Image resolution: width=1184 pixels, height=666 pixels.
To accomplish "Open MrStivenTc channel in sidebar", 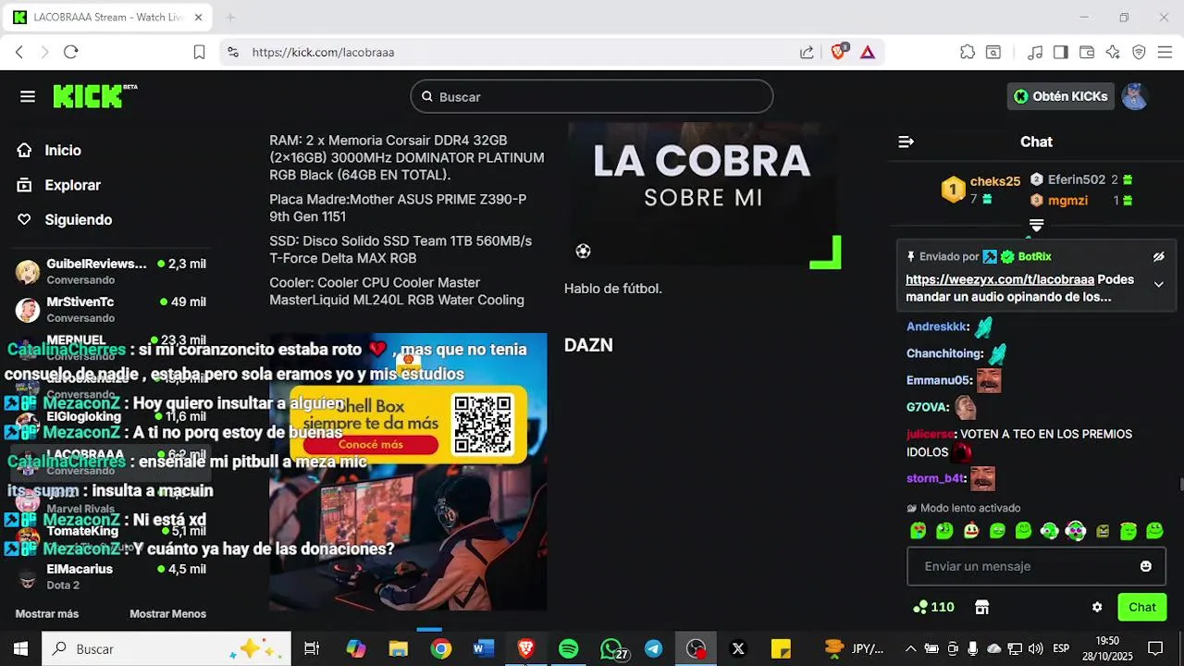I will click(x=111, y=309).
